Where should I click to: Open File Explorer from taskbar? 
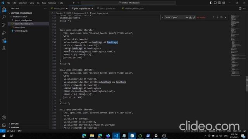click(x=92, y=136)
